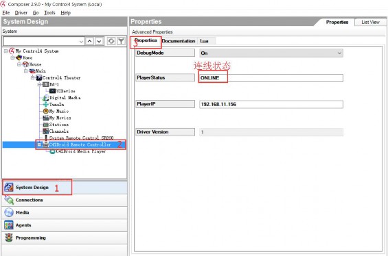This screenshot has width=388, height=256.
Task: Click the PlayerStatus property label
Action: [x=165, y=77]
